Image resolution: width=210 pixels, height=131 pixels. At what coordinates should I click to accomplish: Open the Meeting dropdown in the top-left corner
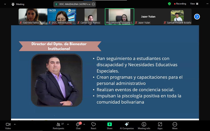point(5,4)
